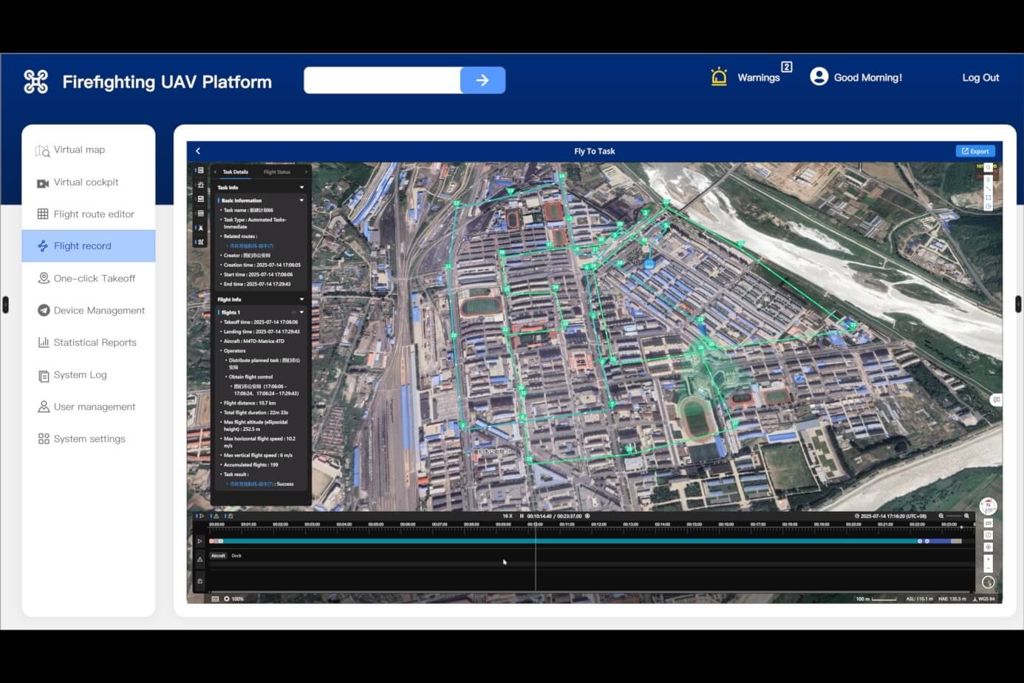Toggle the Dock timeline filter

click(x=236, y=556)
